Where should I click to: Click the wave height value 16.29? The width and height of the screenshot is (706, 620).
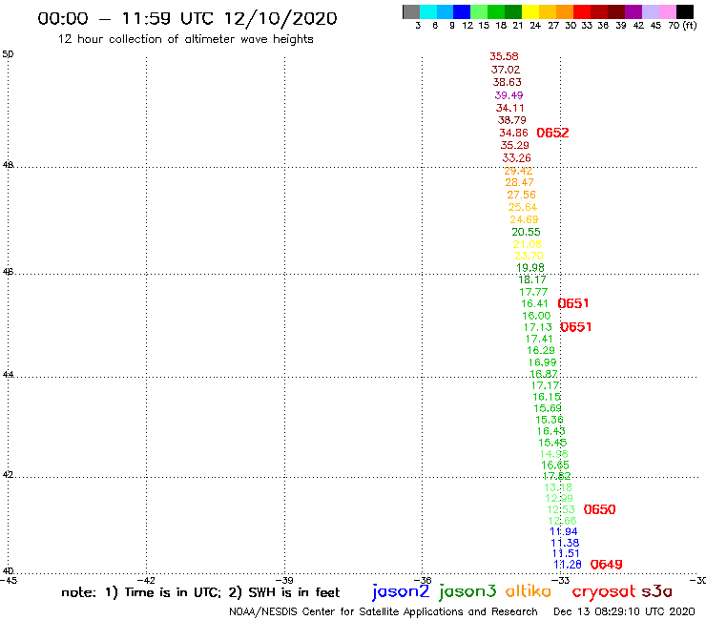pos(541,350)
